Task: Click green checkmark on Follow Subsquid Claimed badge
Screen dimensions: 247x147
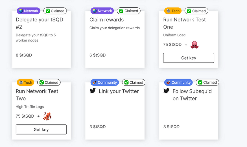Action: 200,82
